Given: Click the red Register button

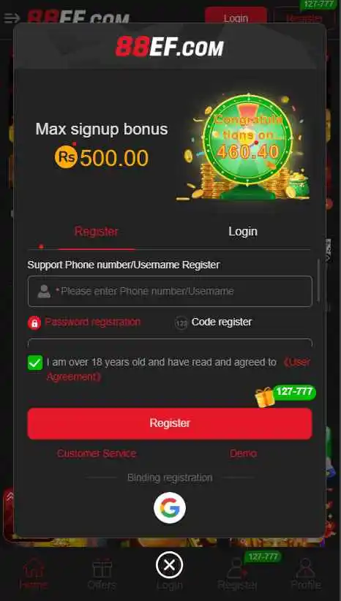Looking at the screenshot, I should pyautogui.click(x=170, y=423).
